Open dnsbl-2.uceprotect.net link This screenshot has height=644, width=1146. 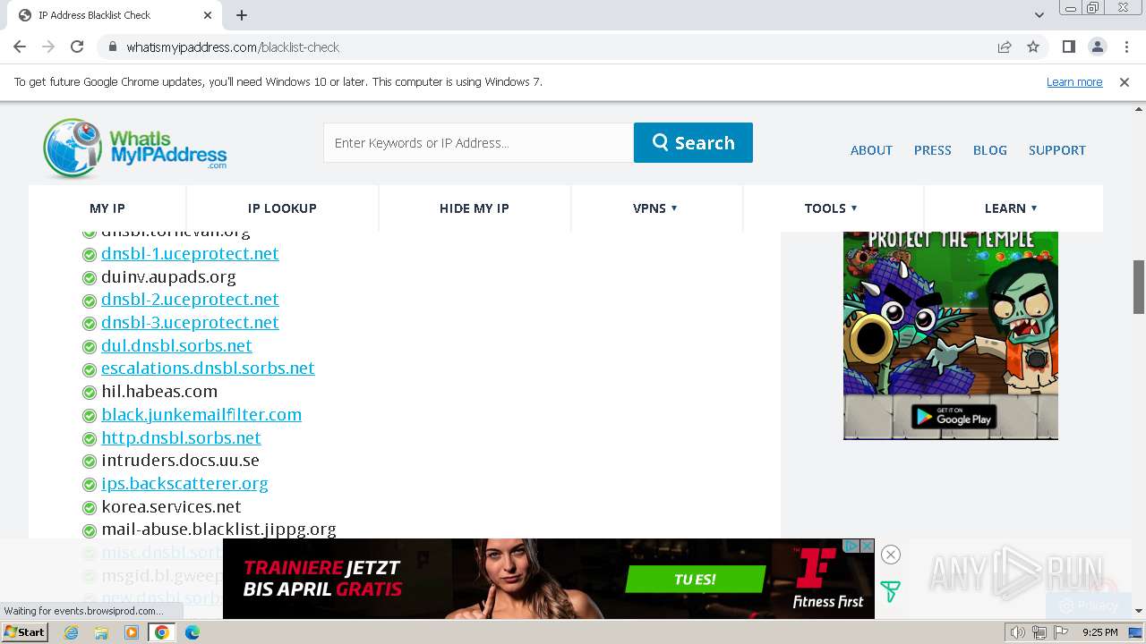190,300
